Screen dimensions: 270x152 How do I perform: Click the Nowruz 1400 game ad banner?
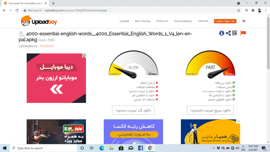56,132
